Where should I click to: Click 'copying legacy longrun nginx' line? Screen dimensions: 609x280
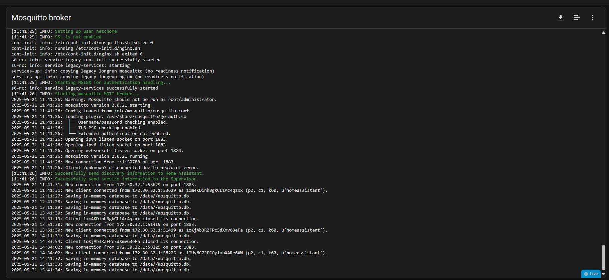[108, 77]
